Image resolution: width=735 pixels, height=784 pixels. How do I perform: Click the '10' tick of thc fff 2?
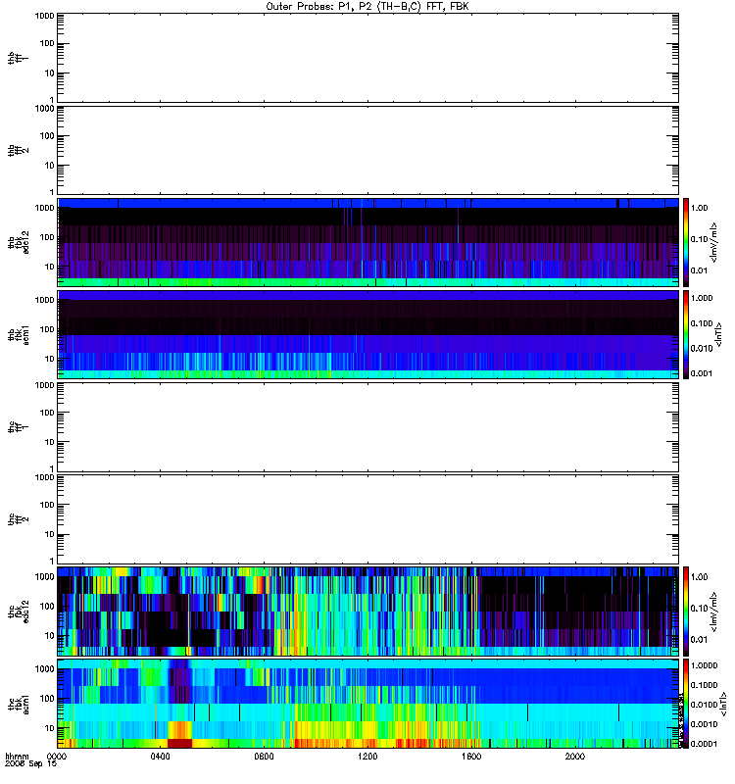click(50, 534)
